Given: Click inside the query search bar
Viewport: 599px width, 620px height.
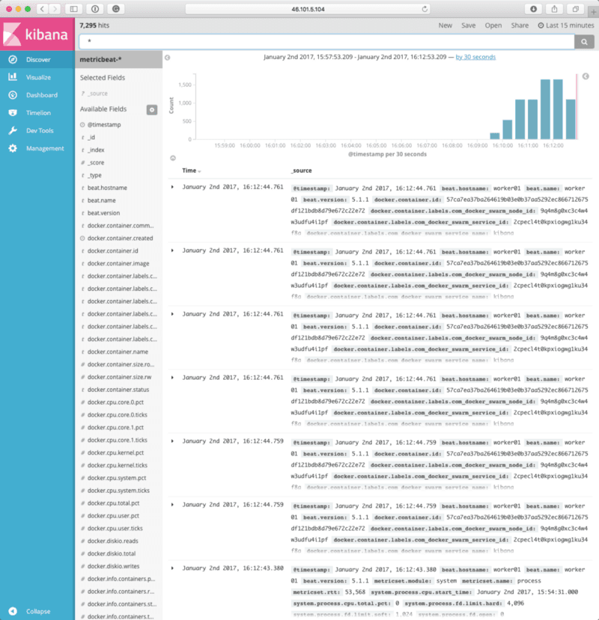Looking at the screenshot, I should (x=299, y=43).
